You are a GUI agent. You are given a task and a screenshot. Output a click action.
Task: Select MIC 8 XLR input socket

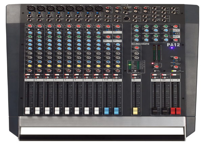[x=98, y=8]
